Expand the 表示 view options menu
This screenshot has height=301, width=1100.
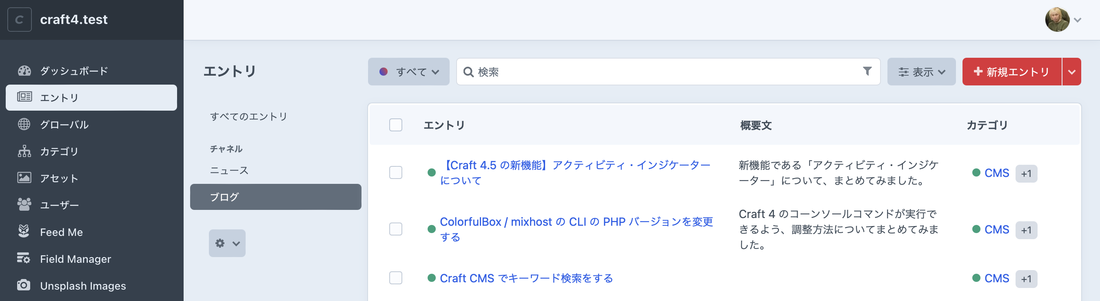(x=921, y=72)
